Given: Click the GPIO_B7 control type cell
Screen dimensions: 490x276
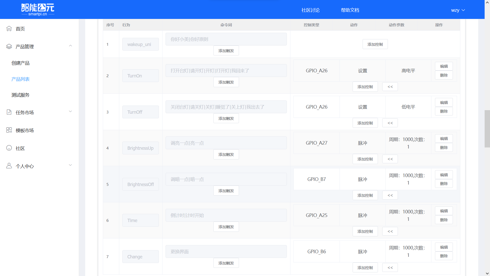Looking at the screenshot, I should [x=317, y=179].
